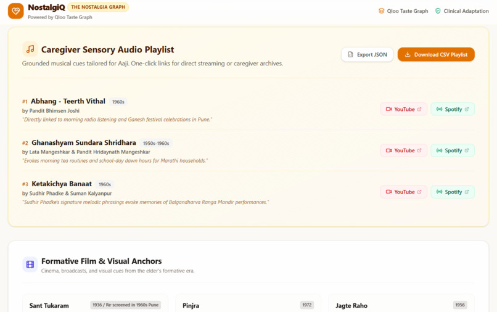Click the Pinjra film card

point(248,303)
